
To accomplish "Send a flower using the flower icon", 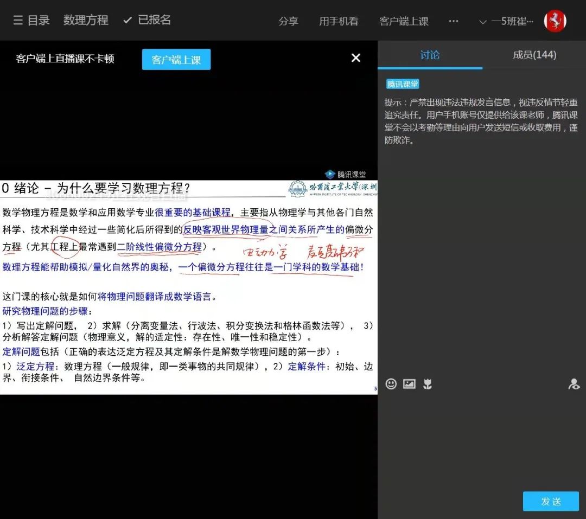I will [x=428, y=384].
